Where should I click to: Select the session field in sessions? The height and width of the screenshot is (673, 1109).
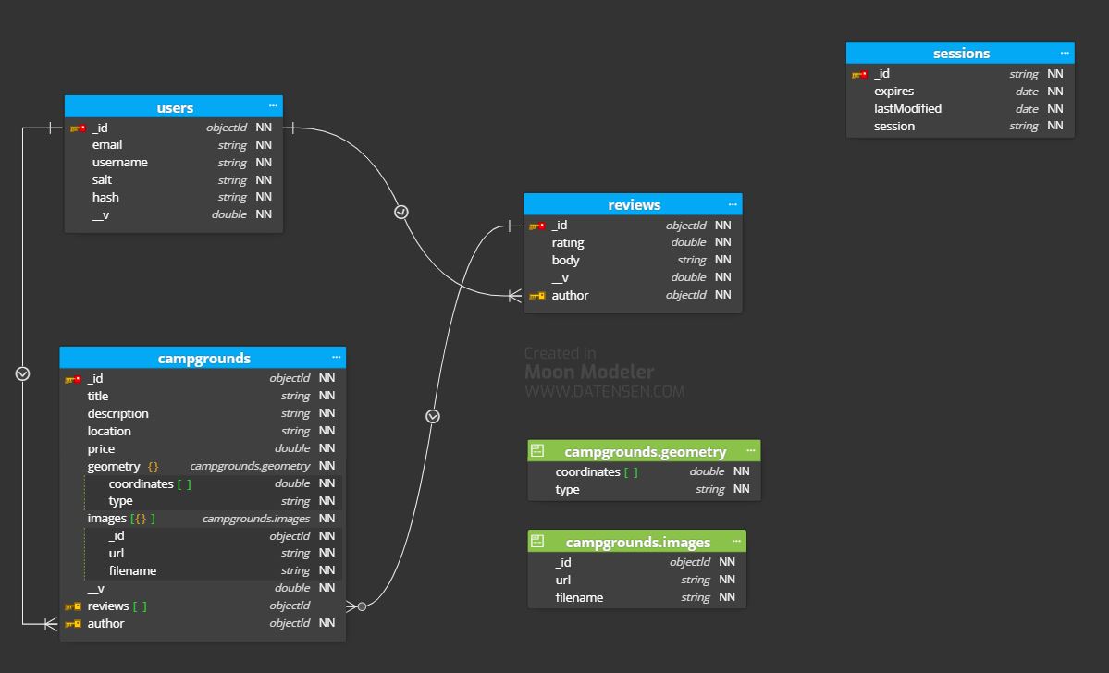(x=960, y=127)
